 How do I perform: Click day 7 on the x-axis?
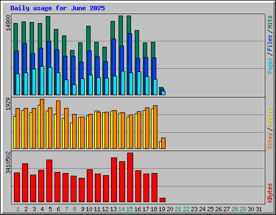[66, 209]
